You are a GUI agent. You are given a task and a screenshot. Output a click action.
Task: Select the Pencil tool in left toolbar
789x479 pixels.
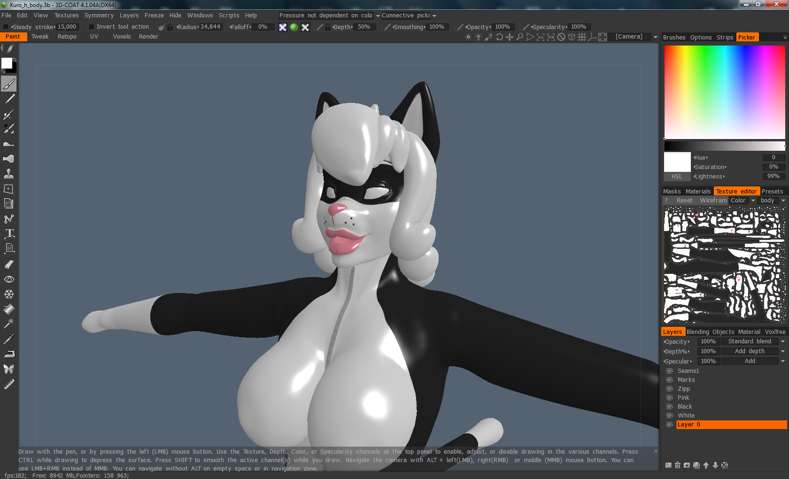point(9,99)
